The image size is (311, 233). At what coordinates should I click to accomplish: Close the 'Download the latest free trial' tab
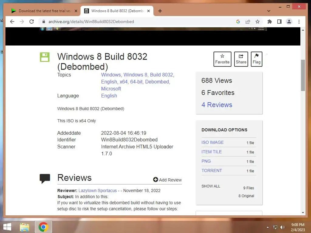coord(76,11)
